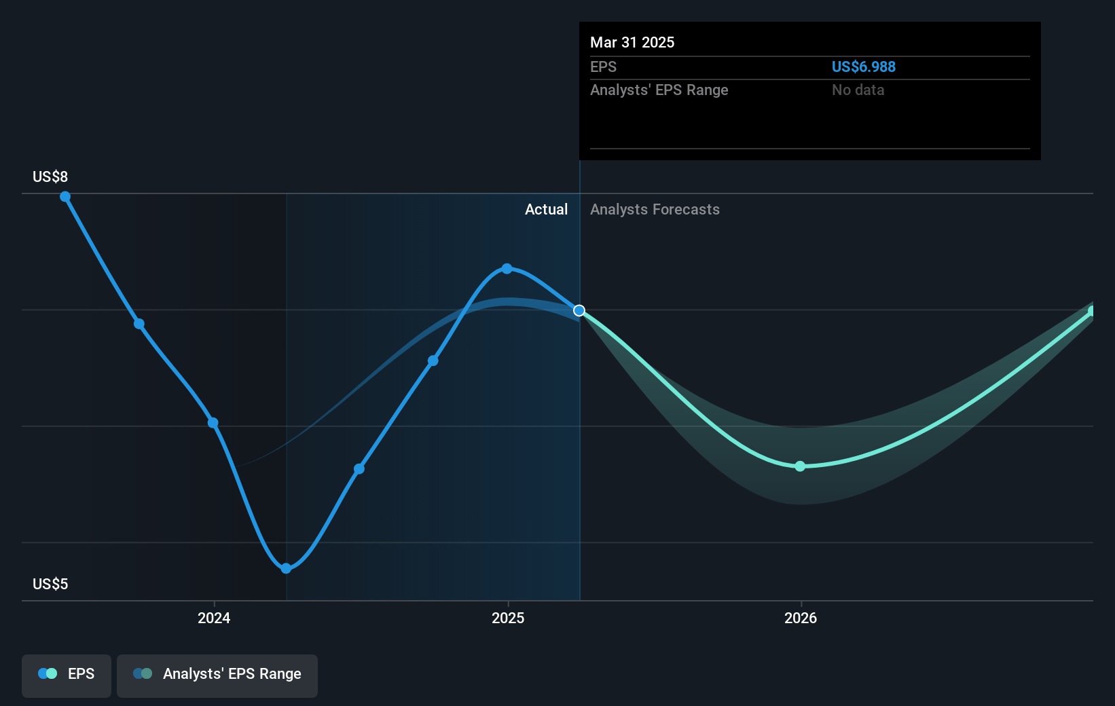Screen dimensions: 1115x706
Task: Click the EPS point midway up the recovery line
Action: click(359, 469)
